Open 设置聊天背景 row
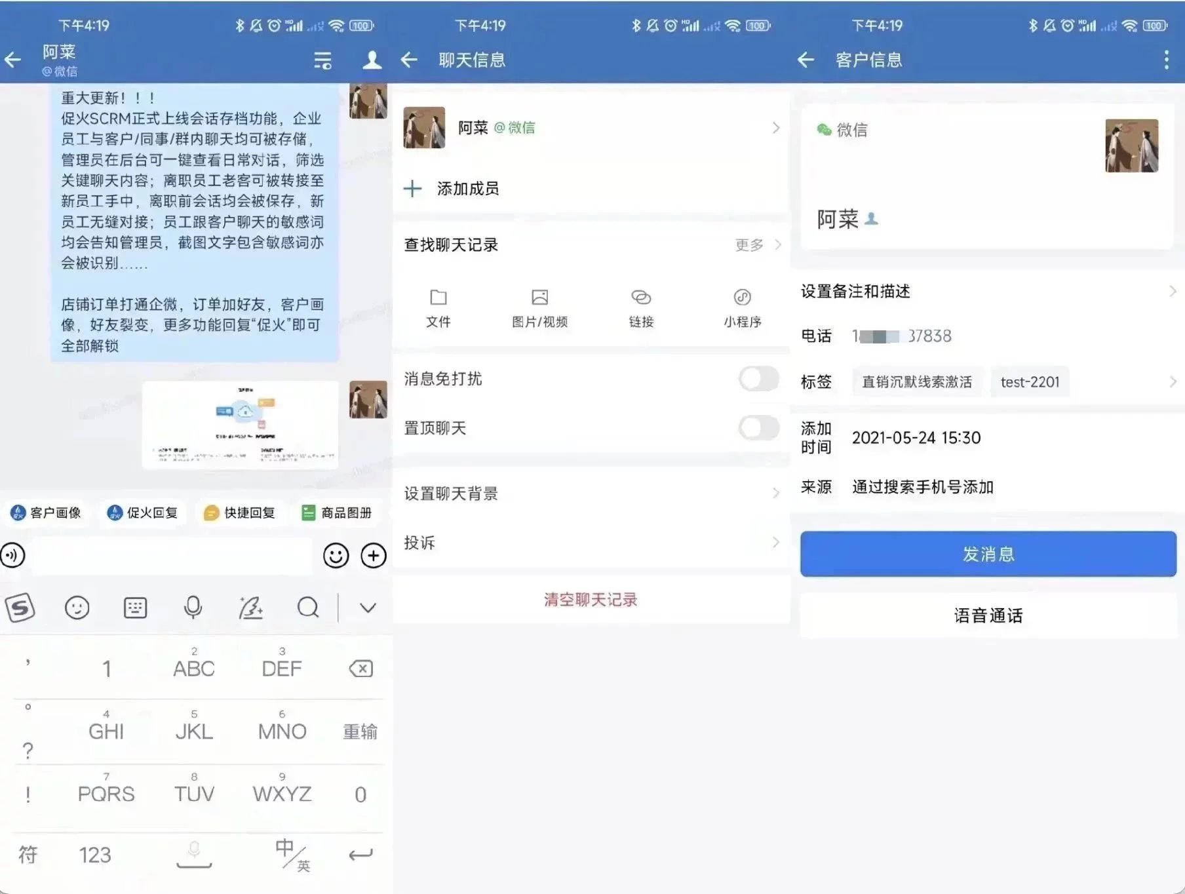Image resolution: width=1185 pixels, height=894 pixels. pos(592,494)
